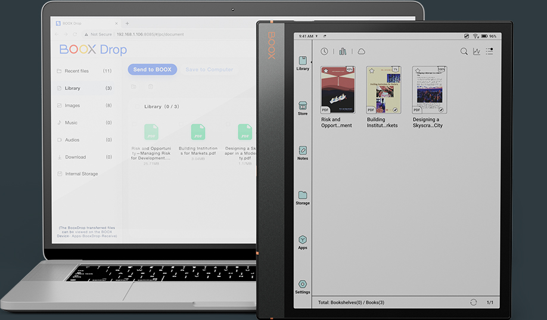Screen dimensions: 547x320
Task: Open the recent reading clock icon
Action: point(324,52)
